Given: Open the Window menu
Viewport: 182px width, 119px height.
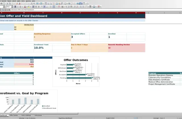Looking at the screenshot, I should 28,1.
